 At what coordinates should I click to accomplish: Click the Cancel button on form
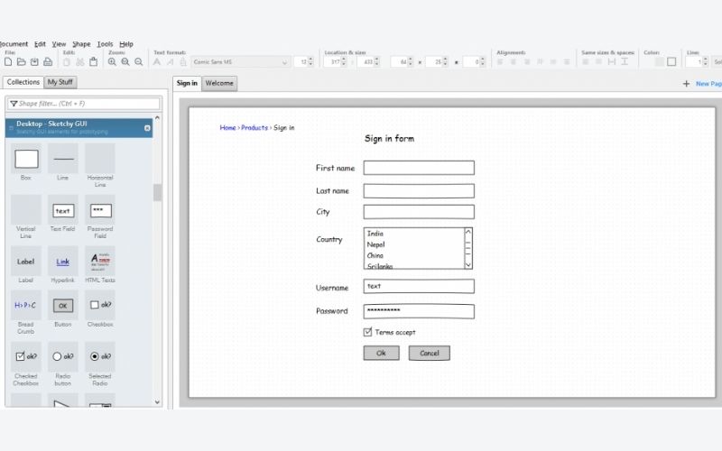(429, 354)
